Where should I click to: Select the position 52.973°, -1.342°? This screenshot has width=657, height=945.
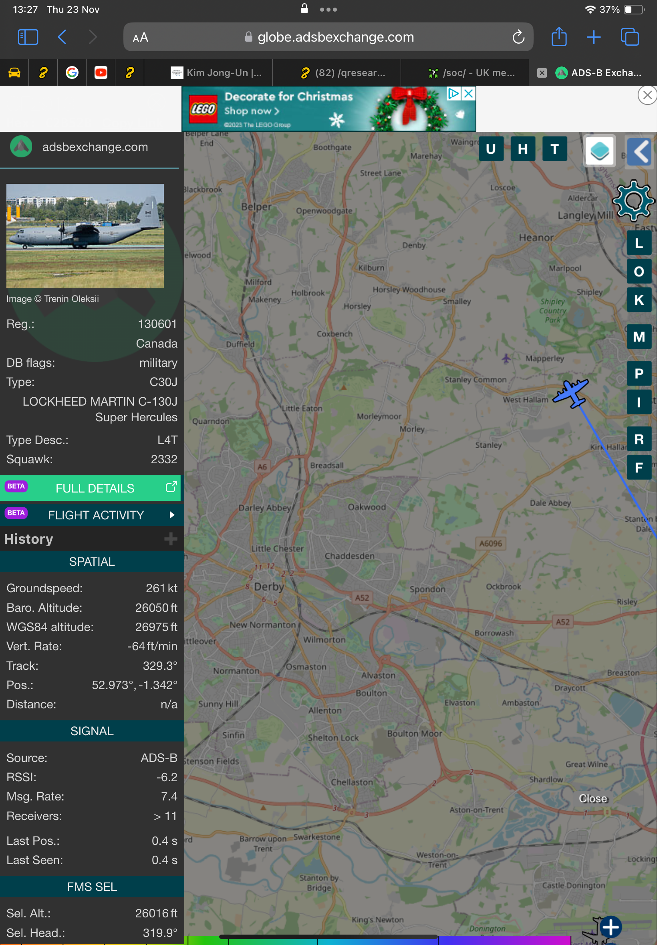coord(134,685)
